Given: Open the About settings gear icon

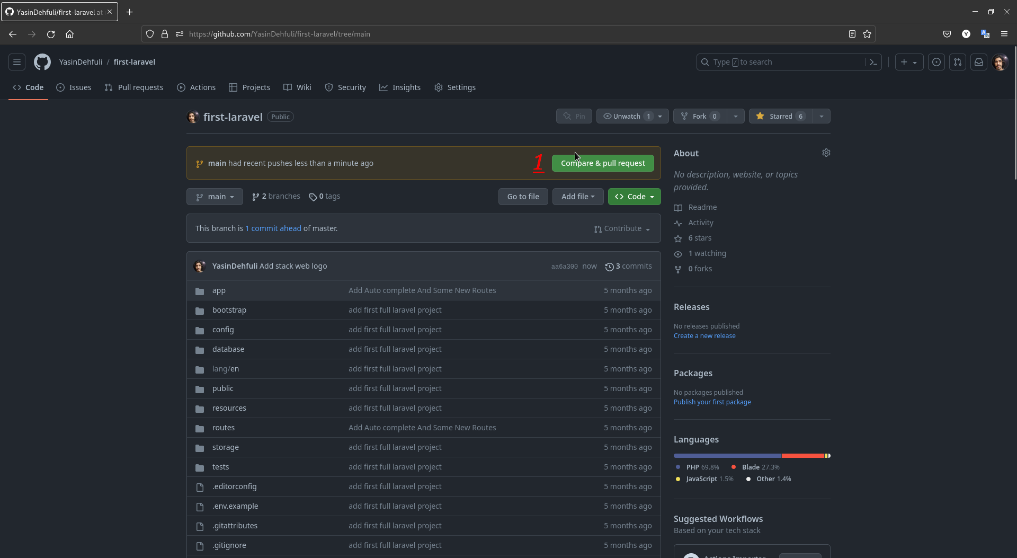Looking at the screenshot, I should tap(826, 153).
